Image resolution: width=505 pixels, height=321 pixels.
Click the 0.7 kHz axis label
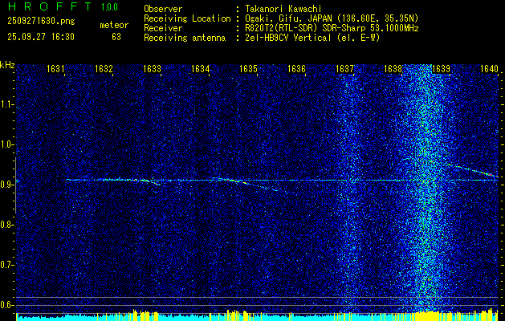click(6, 265)
